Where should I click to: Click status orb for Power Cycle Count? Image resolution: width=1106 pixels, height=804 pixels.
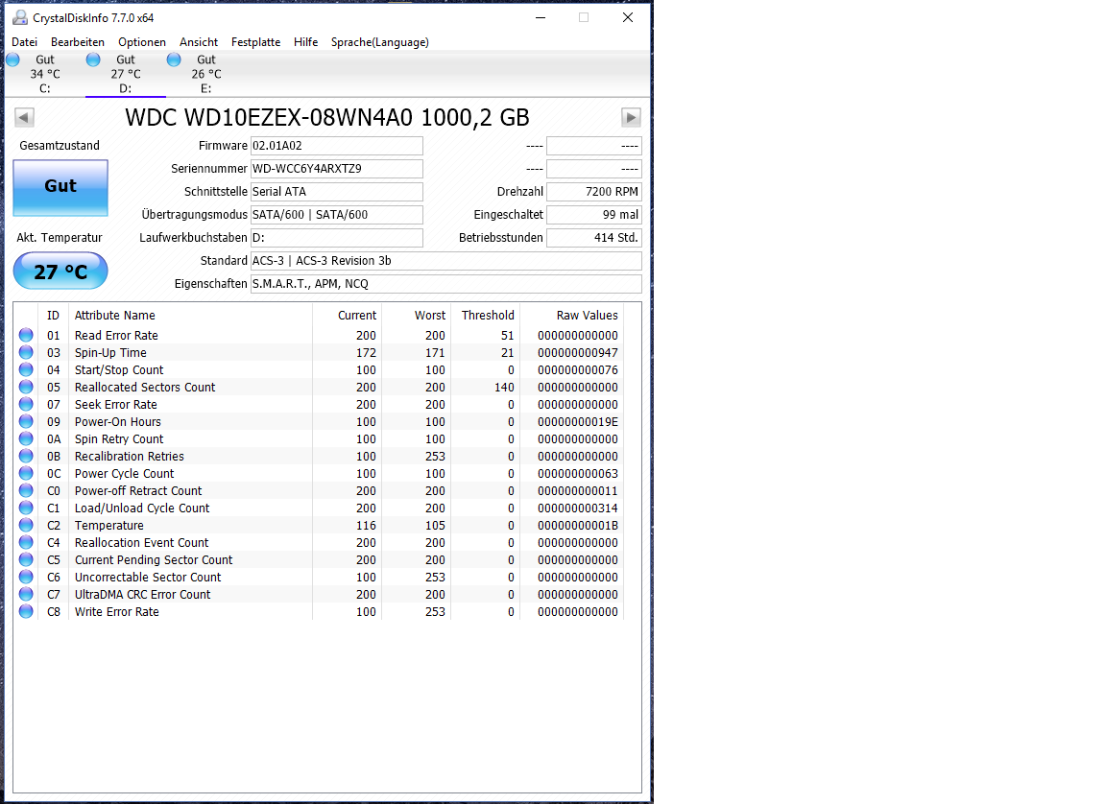[26, 473]
